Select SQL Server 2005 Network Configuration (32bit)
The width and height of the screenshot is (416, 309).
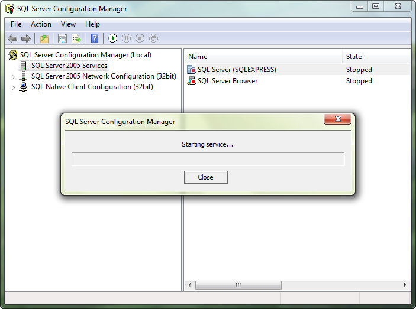pyautogui.click(x=104, y=76)
